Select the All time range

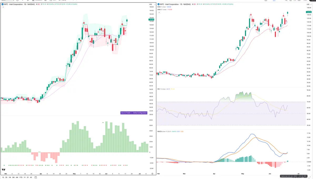point(31,177)
